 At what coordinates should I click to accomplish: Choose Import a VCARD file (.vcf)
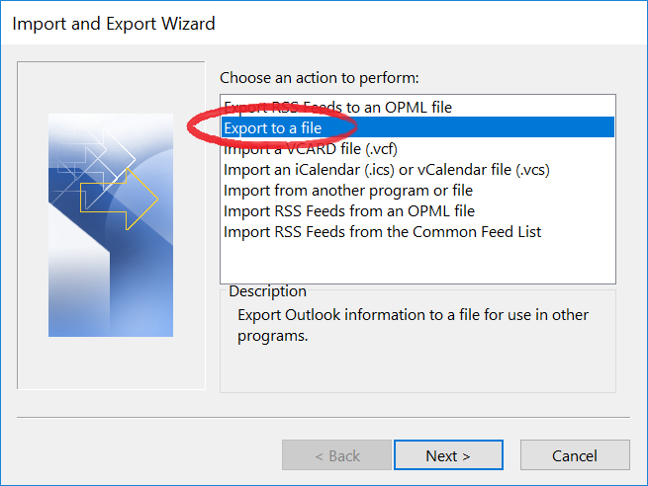pos(417,148)
